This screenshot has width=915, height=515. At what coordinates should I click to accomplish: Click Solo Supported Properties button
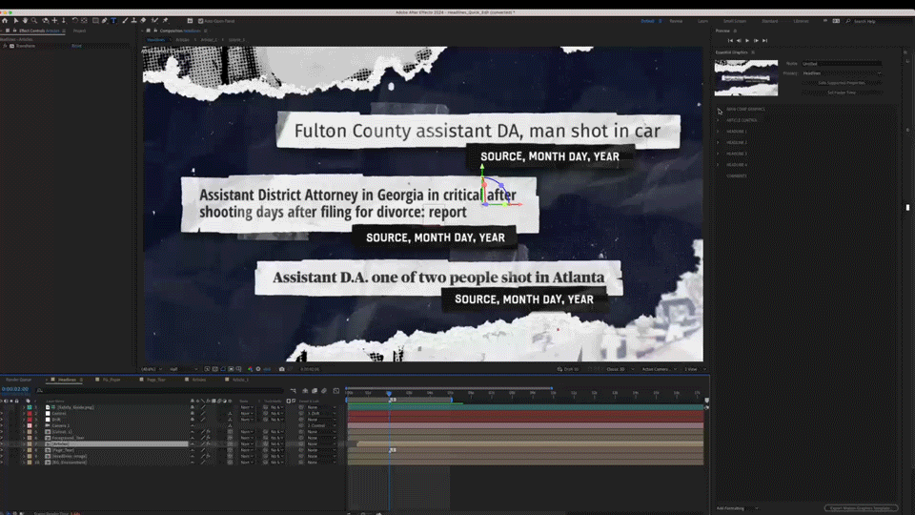(842, 83)
